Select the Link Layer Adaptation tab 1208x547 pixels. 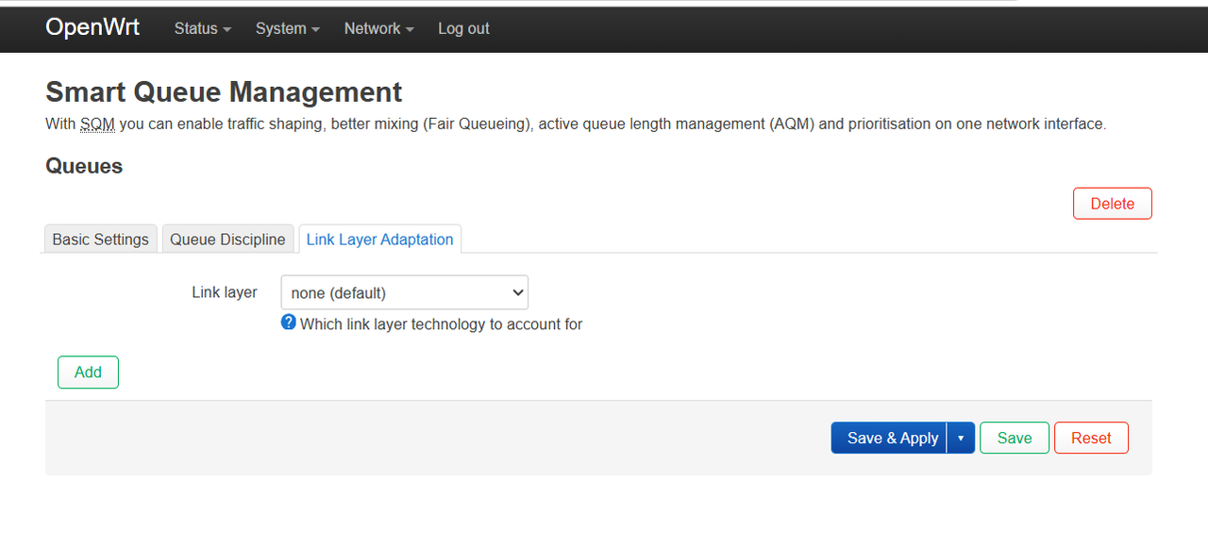379,240
